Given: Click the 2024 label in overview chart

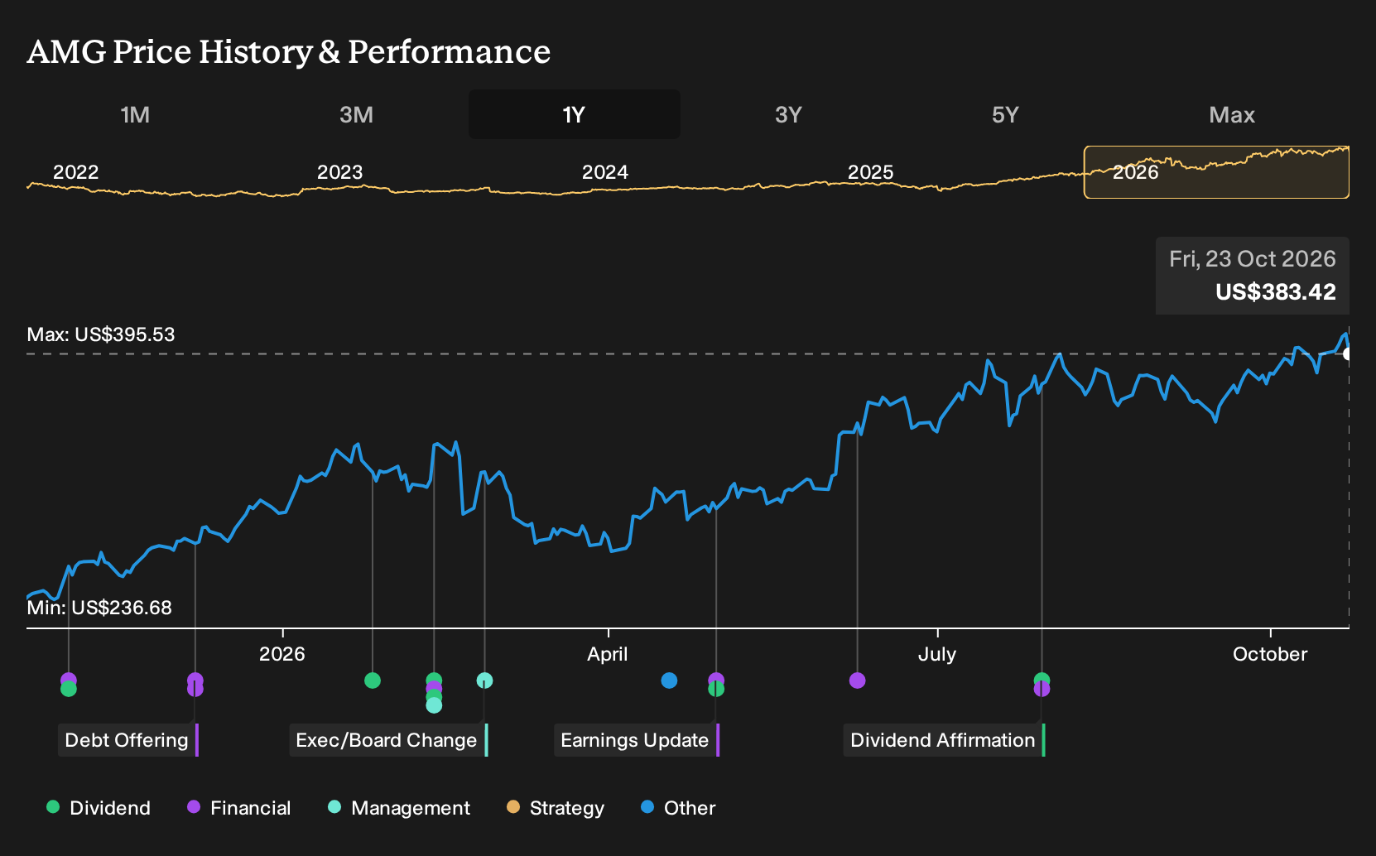Looking at the screenshot, I should click(x=605, y=172).
